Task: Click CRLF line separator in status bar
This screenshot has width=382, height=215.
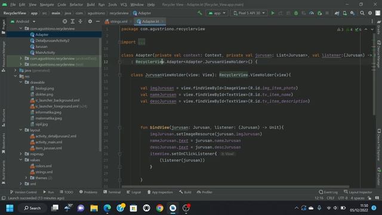Action: 330,198
